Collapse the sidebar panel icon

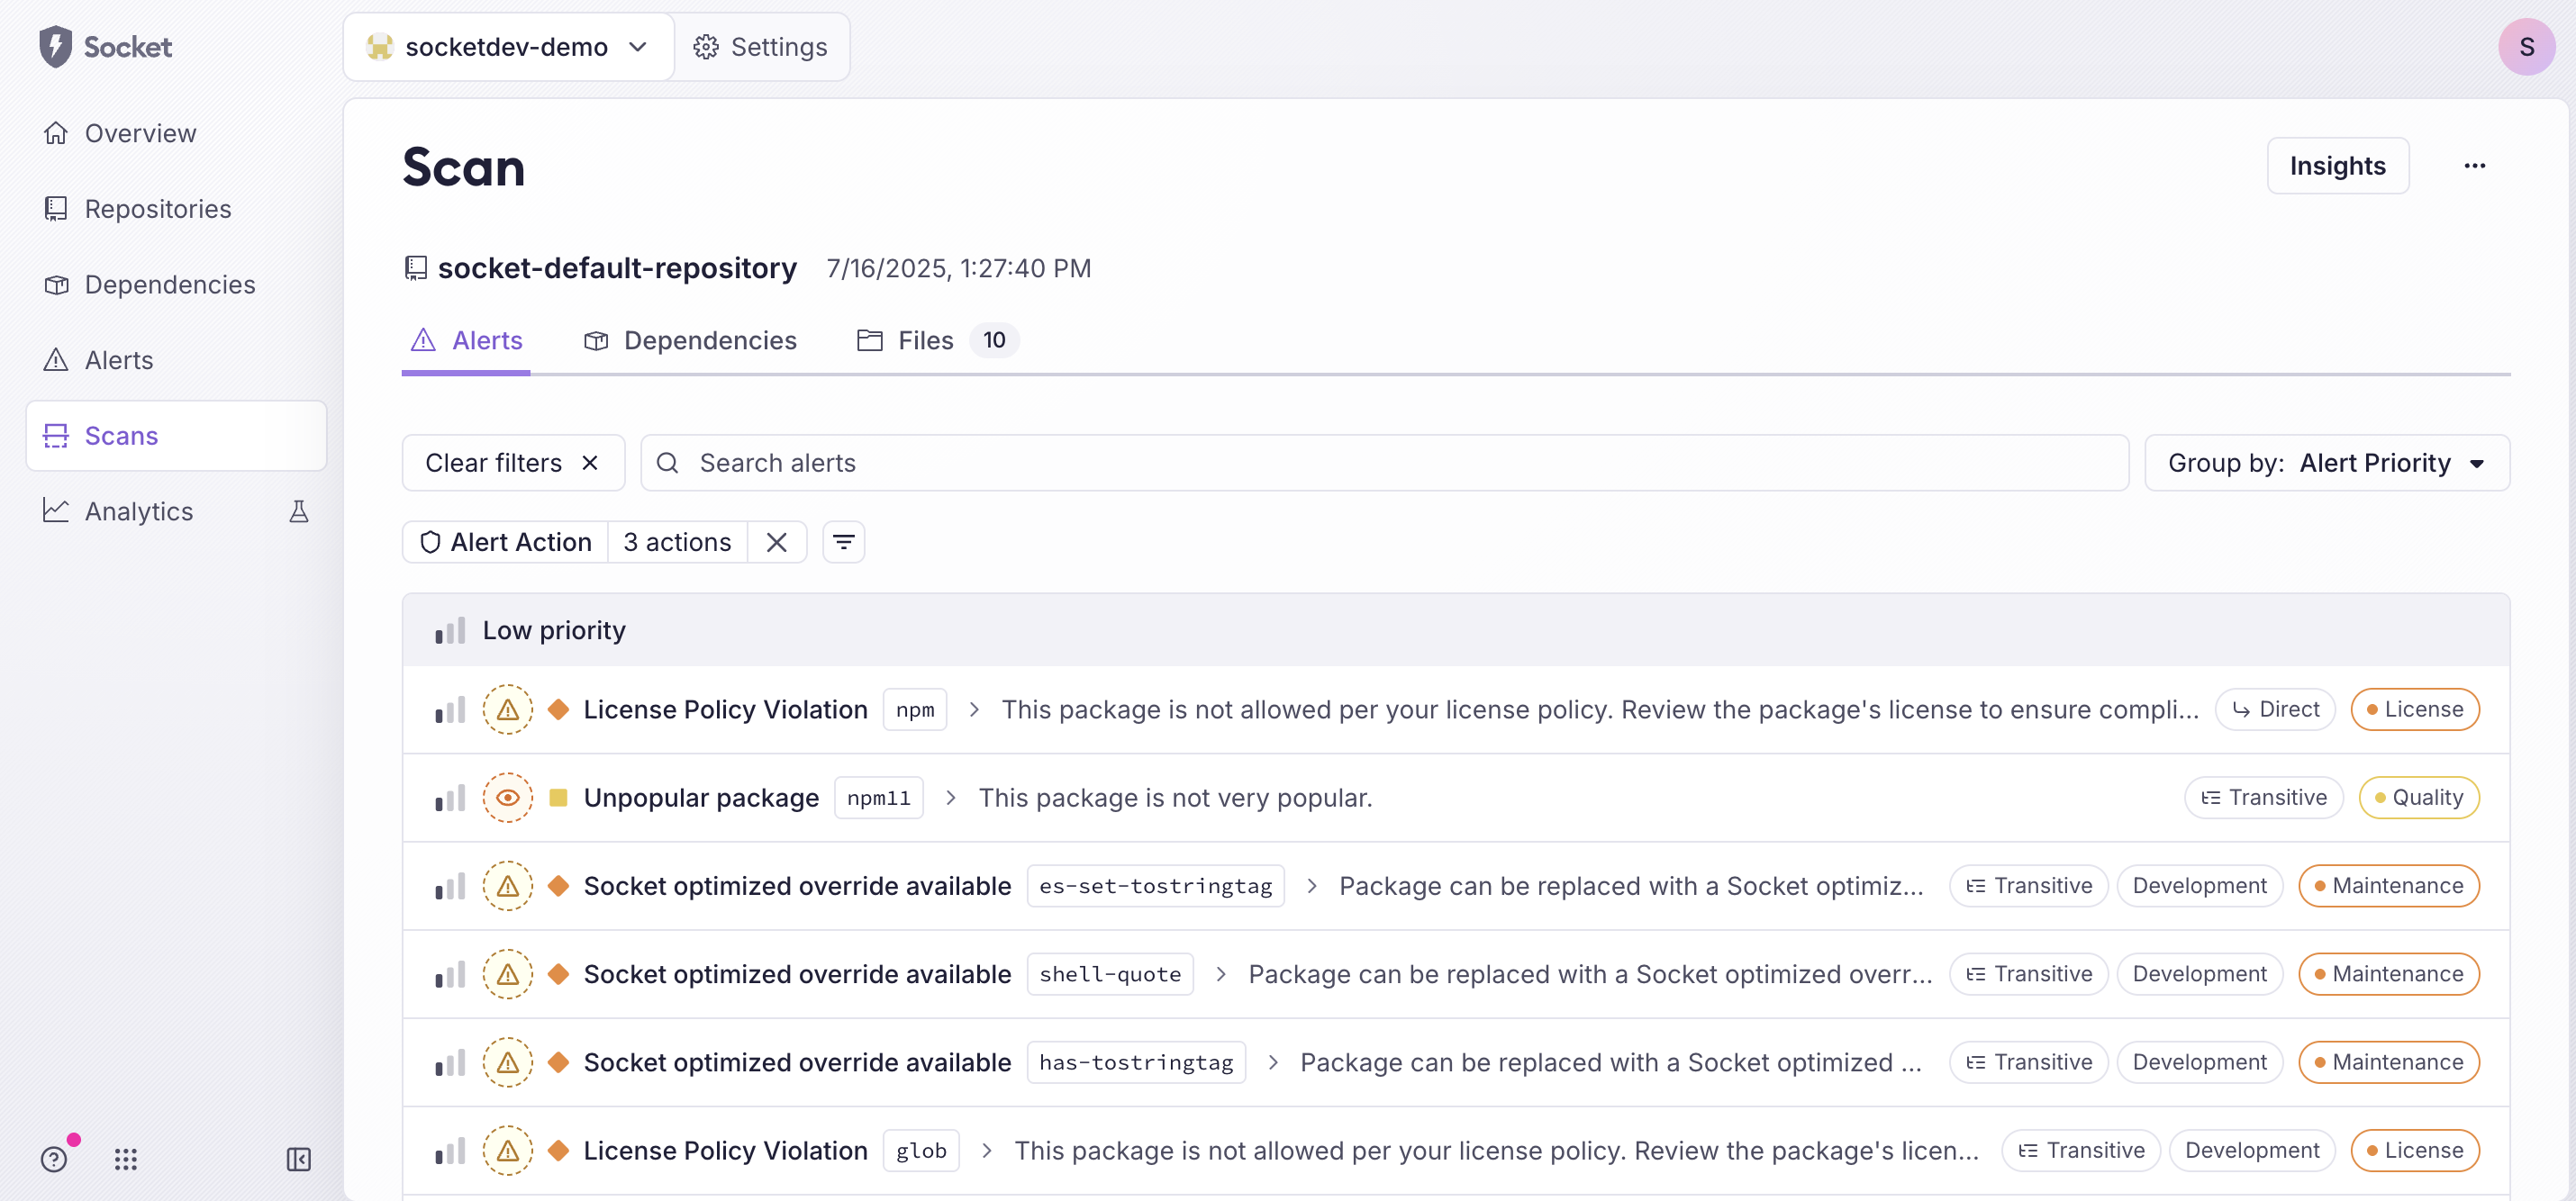[x=298, y=1158]
